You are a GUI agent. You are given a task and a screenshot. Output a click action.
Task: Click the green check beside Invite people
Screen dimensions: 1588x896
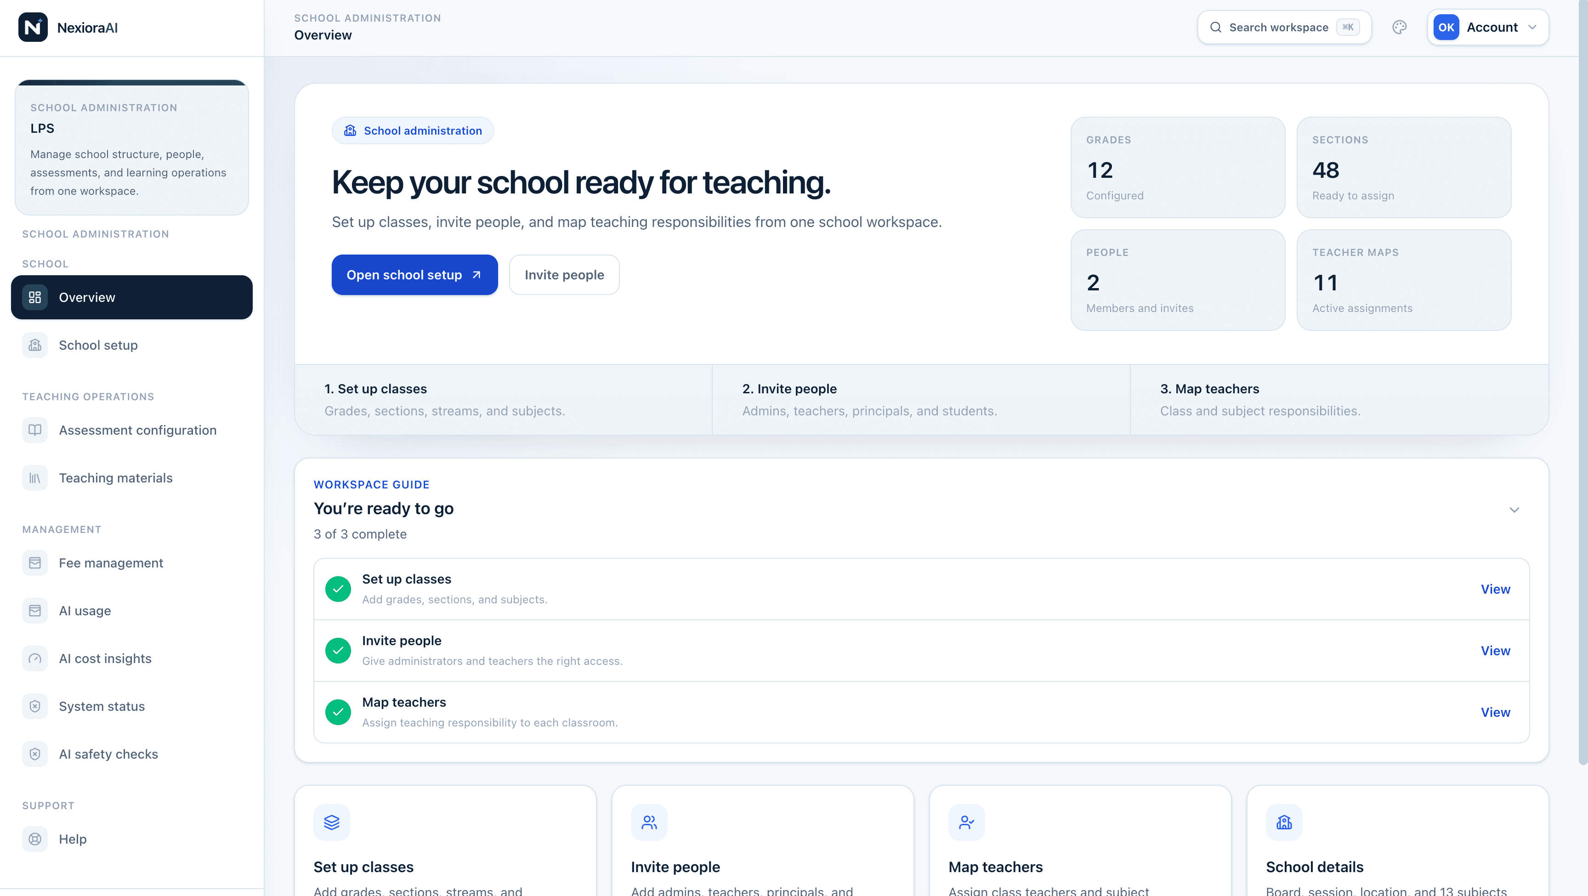339,651
